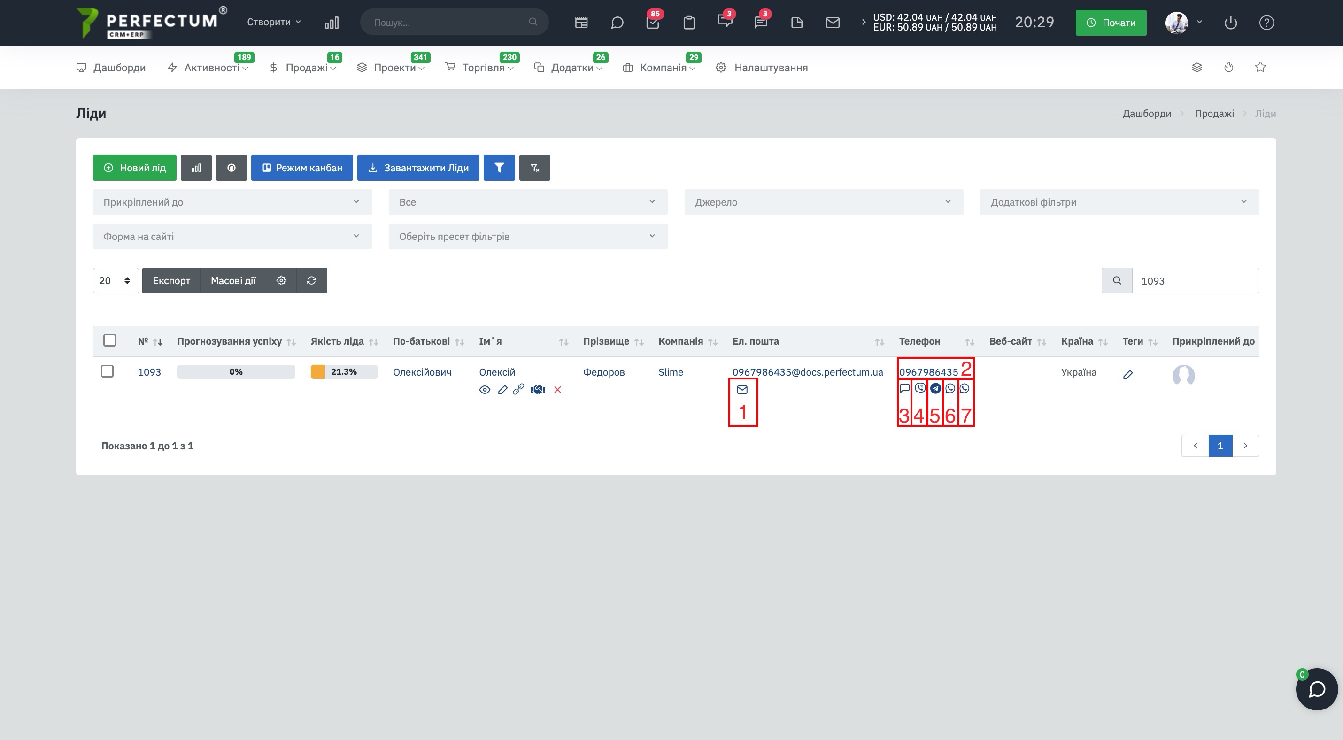1343x740 pixels.
Task: Delete lead with the red X icon
Action: [x=557, y=390]
